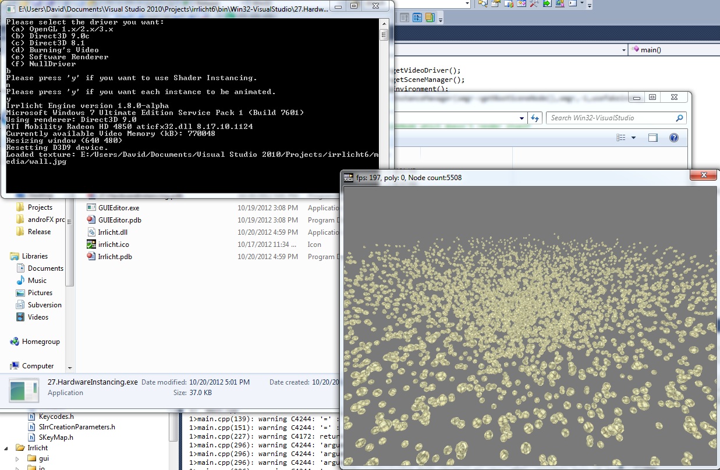Click the magnifier icon in Explorer search box

679,118
